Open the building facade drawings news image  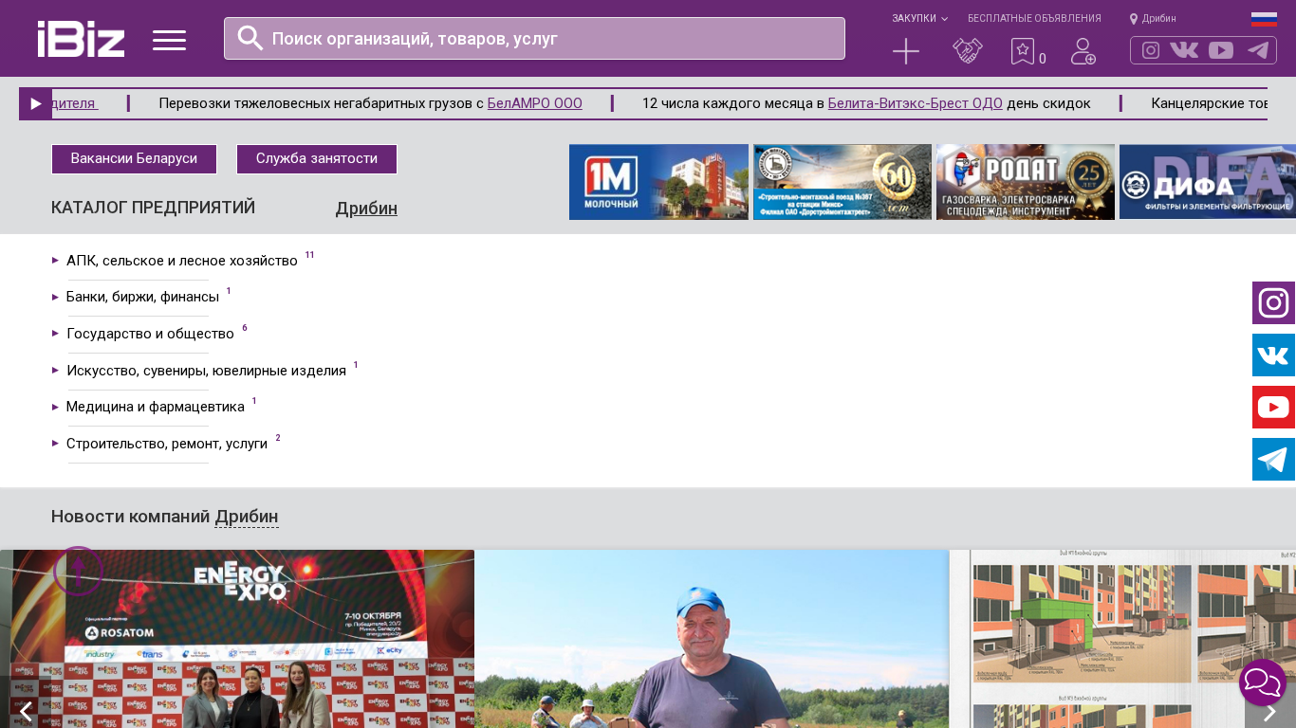tap(1122, 639)
